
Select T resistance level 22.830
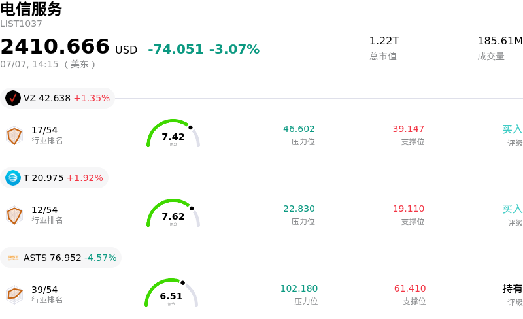[299, 209]
